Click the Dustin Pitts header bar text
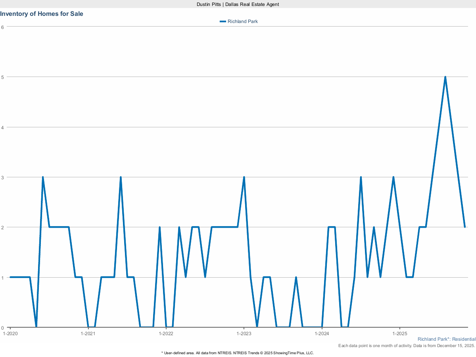Image resolution: width=476 pixels, height=357 pixels. pyautogui.click(x=238, y=4)
